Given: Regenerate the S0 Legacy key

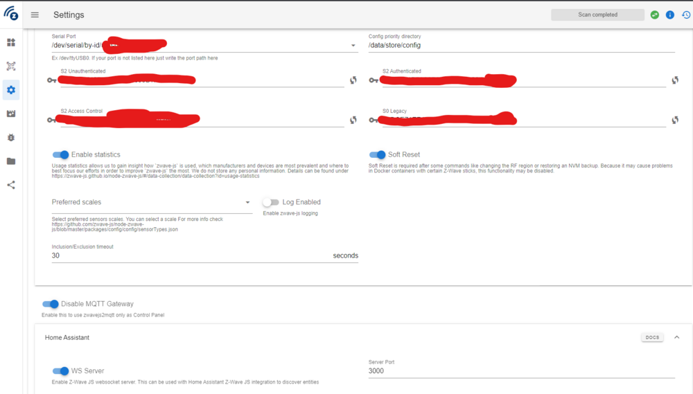Looking at the screenshot, I should pyautogui.click(x=674, y=120).
